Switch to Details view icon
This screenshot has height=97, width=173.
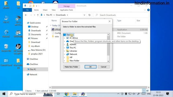click(144, 91)
